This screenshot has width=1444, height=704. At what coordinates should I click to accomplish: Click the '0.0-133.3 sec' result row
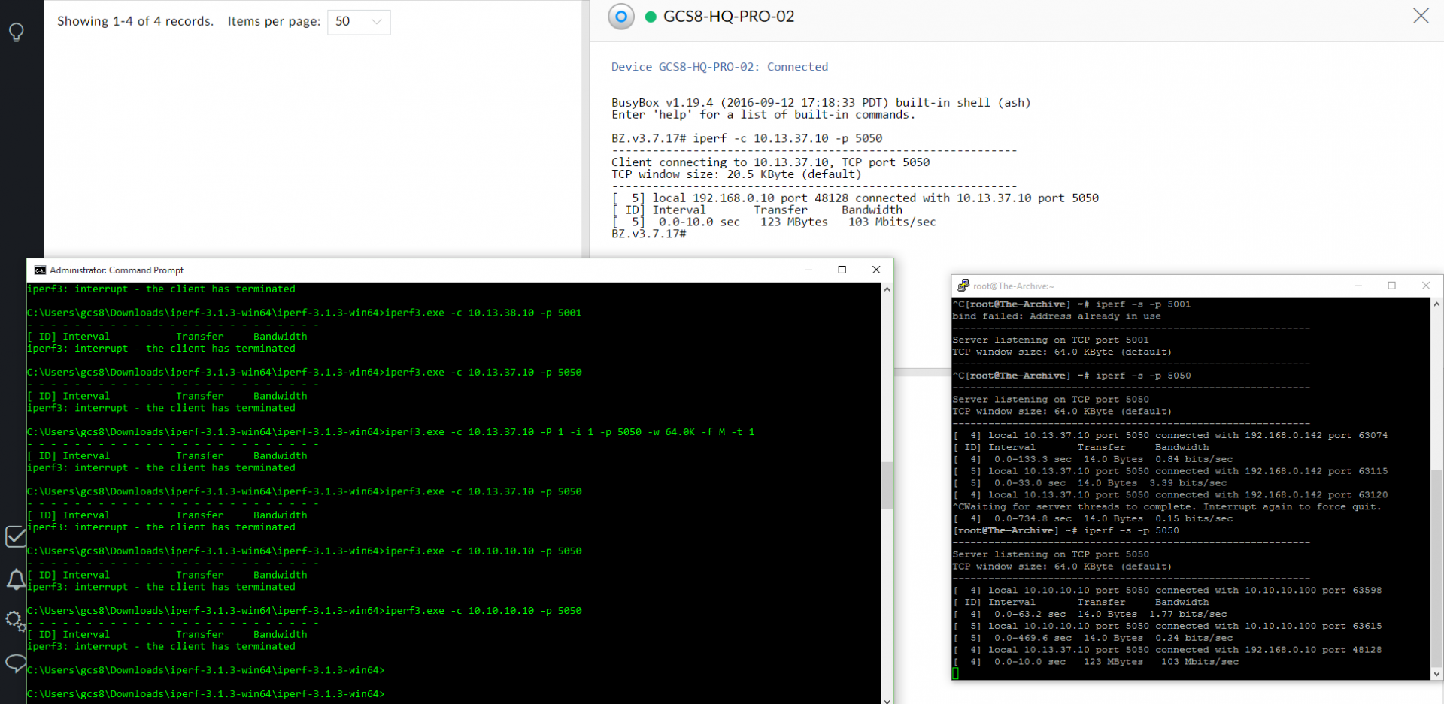[1093, 459]
